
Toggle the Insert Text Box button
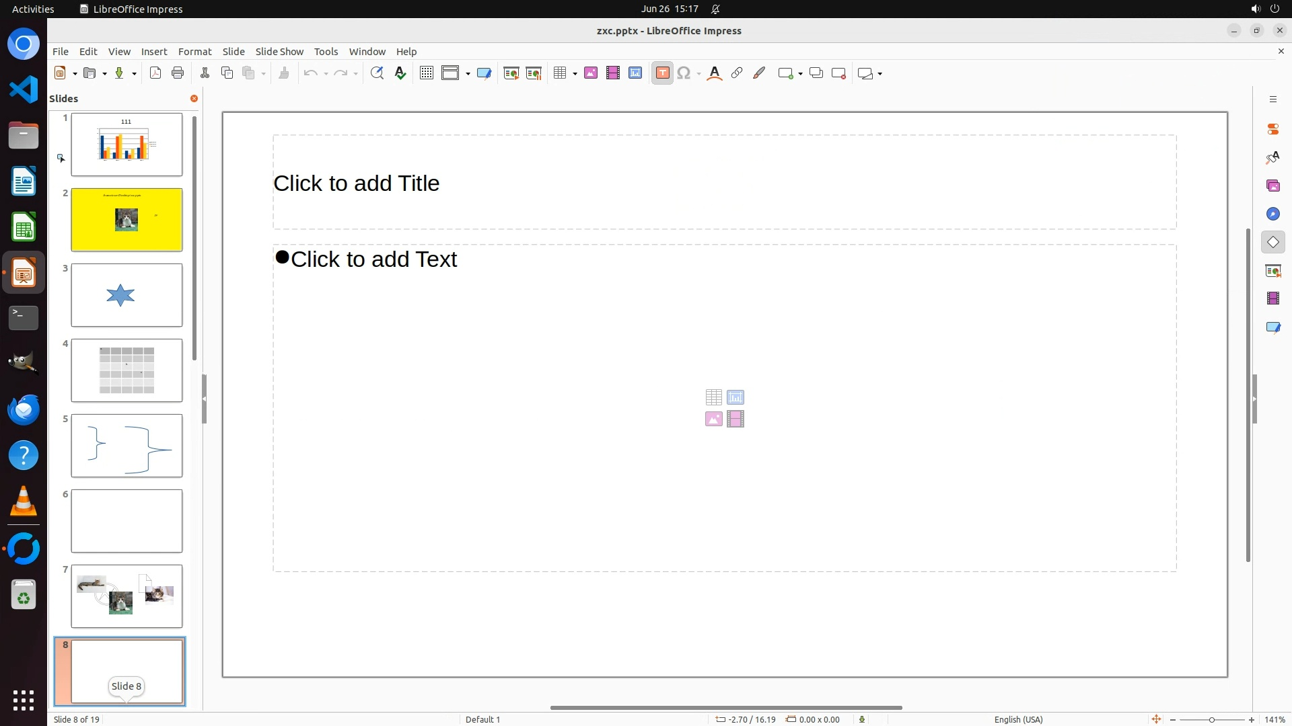[x=662, y=73]
